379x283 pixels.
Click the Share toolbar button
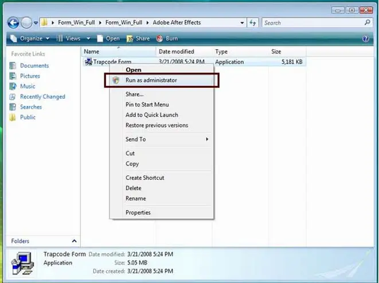[138, 38]
